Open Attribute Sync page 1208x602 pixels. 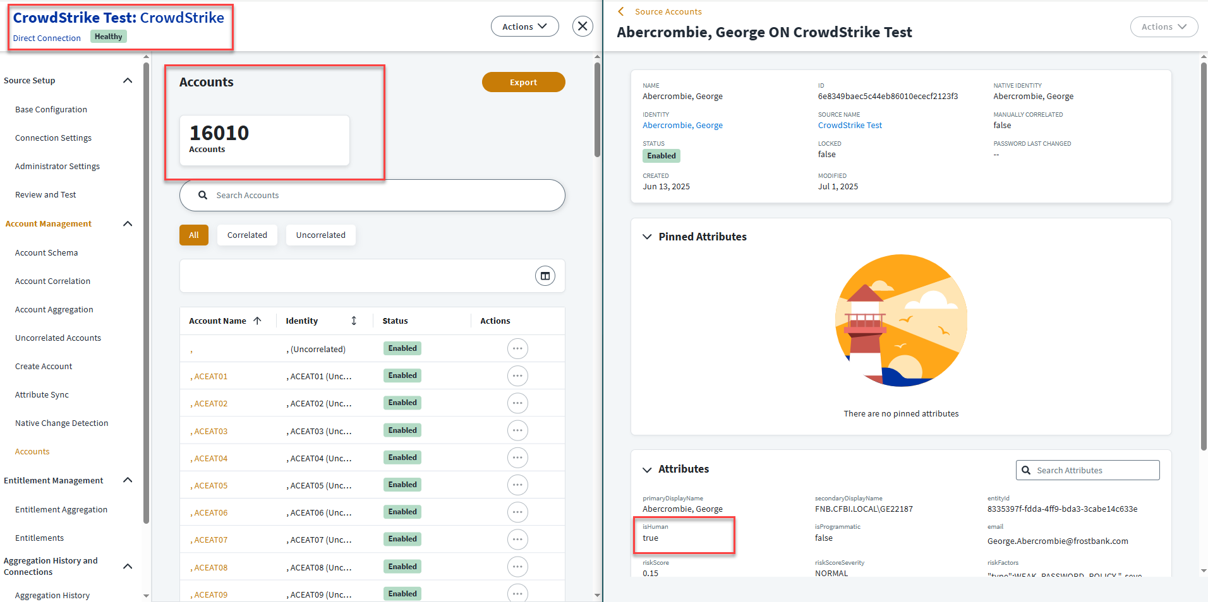click(42, 394)
